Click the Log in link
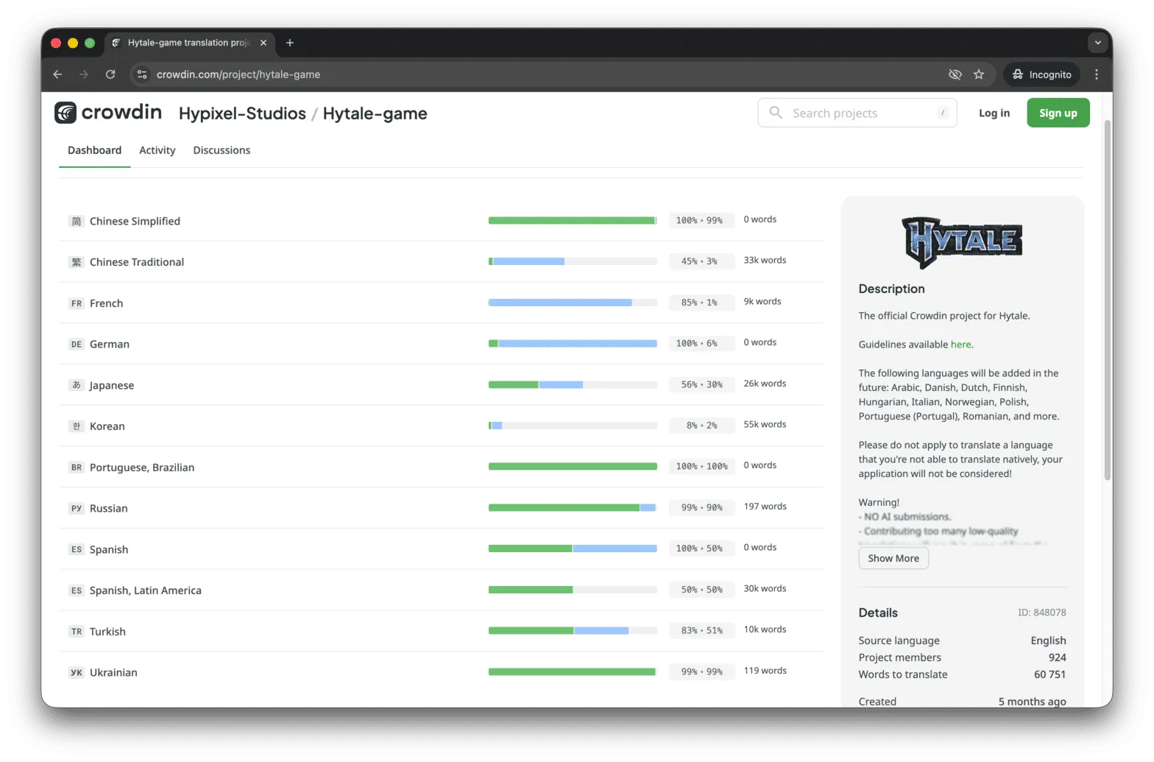 coord(994,113)
